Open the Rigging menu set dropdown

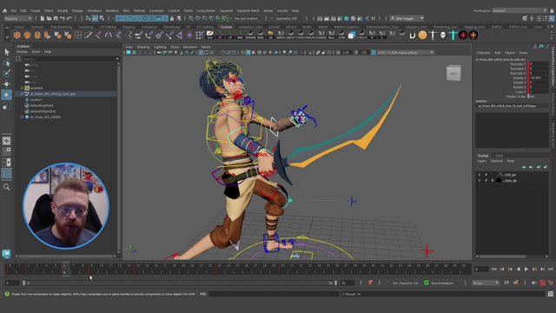[17, 18]
